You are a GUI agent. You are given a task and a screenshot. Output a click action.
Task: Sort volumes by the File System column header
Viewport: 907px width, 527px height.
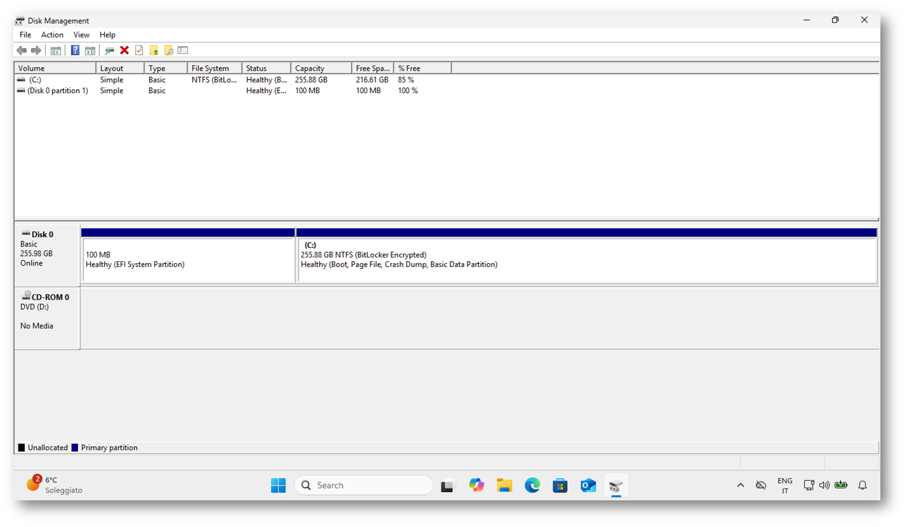[214, 68]
